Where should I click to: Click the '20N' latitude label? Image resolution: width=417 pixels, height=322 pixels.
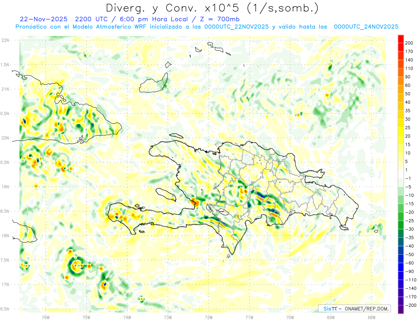coord(5,138)
